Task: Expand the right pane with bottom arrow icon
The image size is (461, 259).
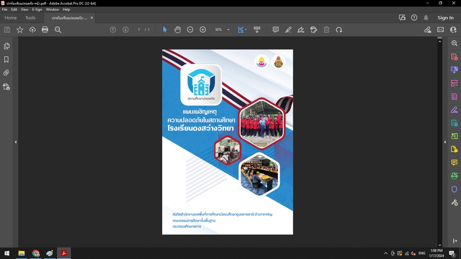Action: point(455,241)
